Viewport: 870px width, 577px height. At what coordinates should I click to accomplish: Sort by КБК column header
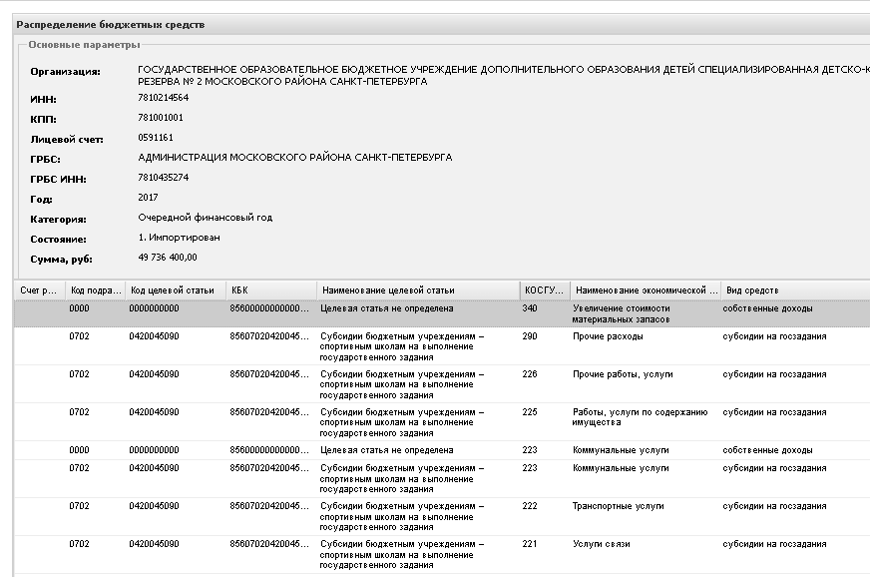click(270, 289)
